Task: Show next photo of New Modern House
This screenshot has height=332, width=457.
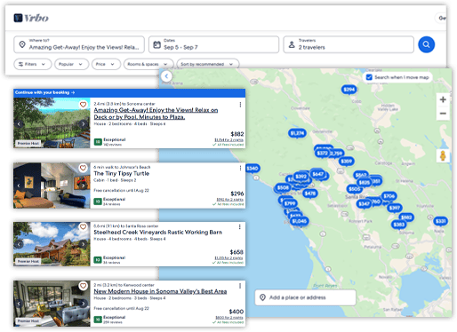Action: coord(84,304)
